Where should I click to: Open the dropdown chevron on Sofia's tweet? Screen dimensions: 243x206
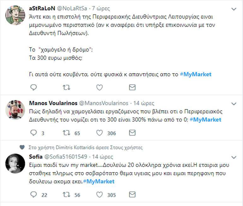(x=234, y=157)
